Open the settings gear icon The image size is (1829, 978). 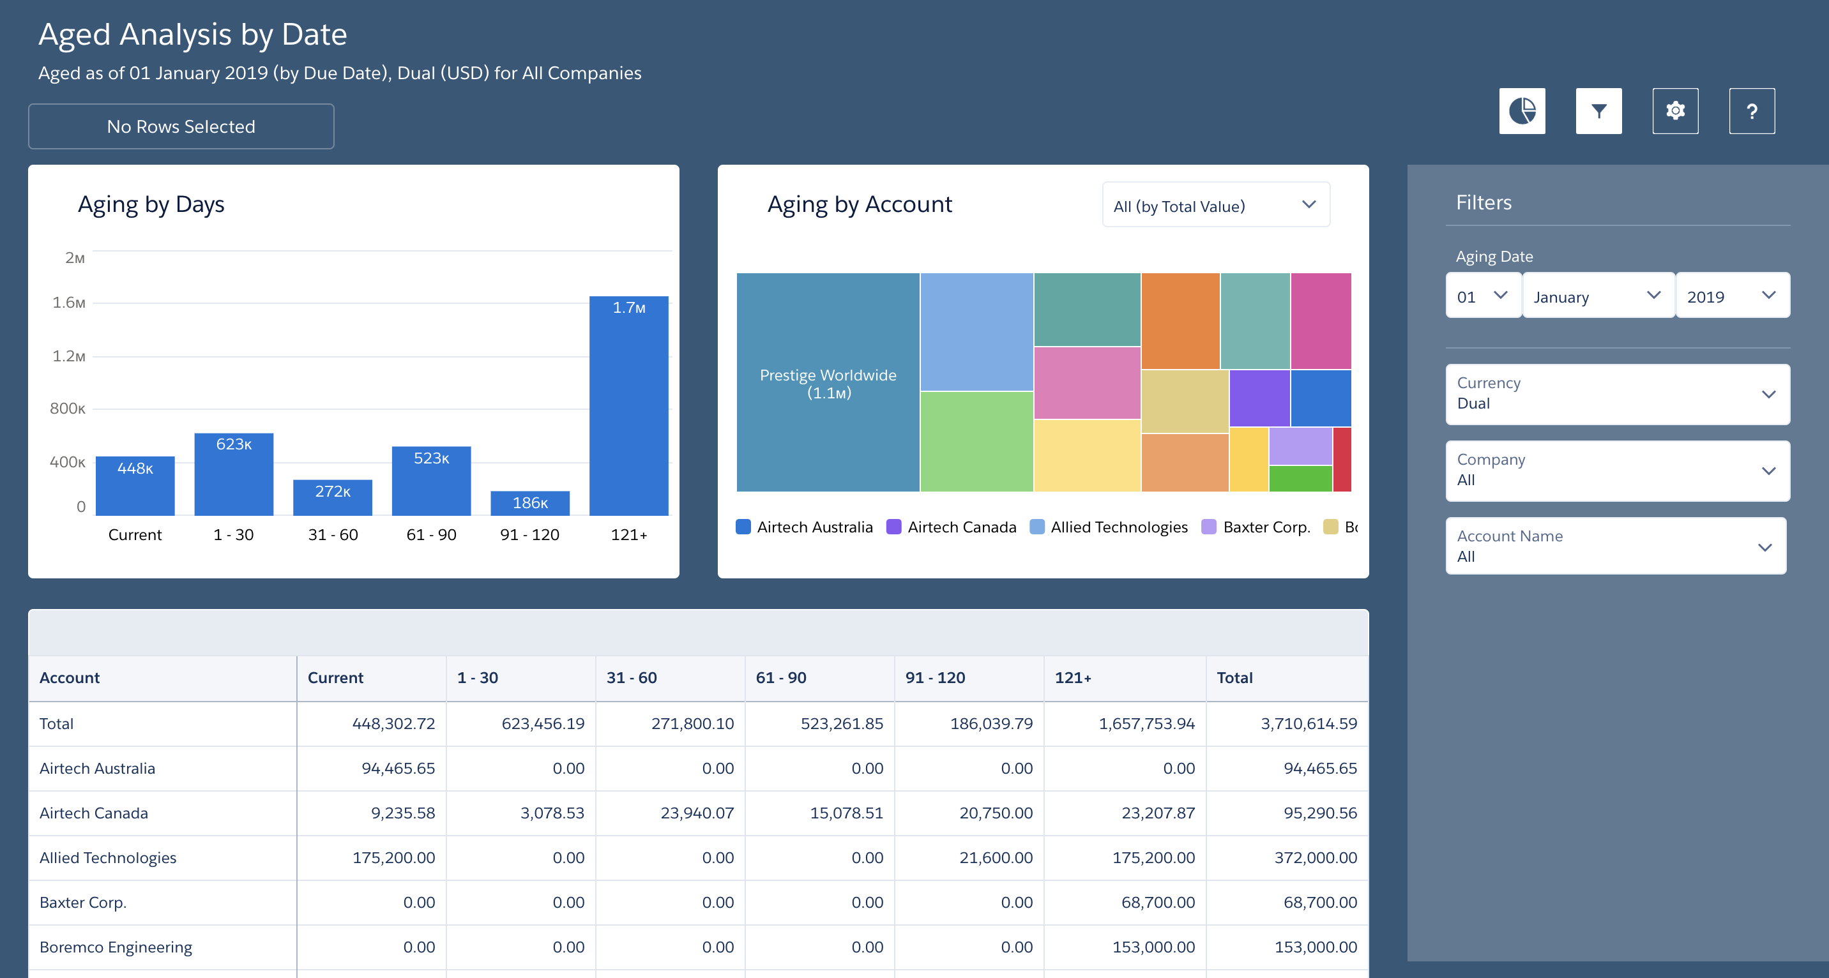coord(1676,110)
